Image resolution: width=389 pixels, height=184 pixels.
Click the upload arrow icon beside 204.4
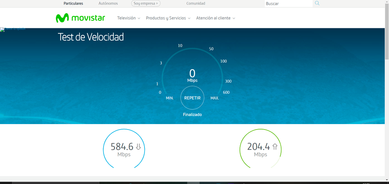pyautogui.click(x=275, y=147)
